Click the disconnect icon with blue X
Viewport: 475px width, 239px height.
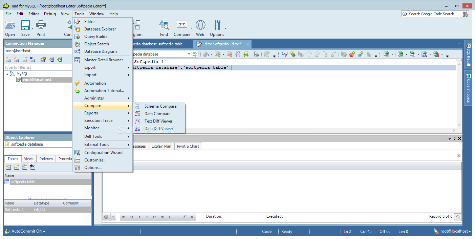pyautogui.click(x=33, y=60)
